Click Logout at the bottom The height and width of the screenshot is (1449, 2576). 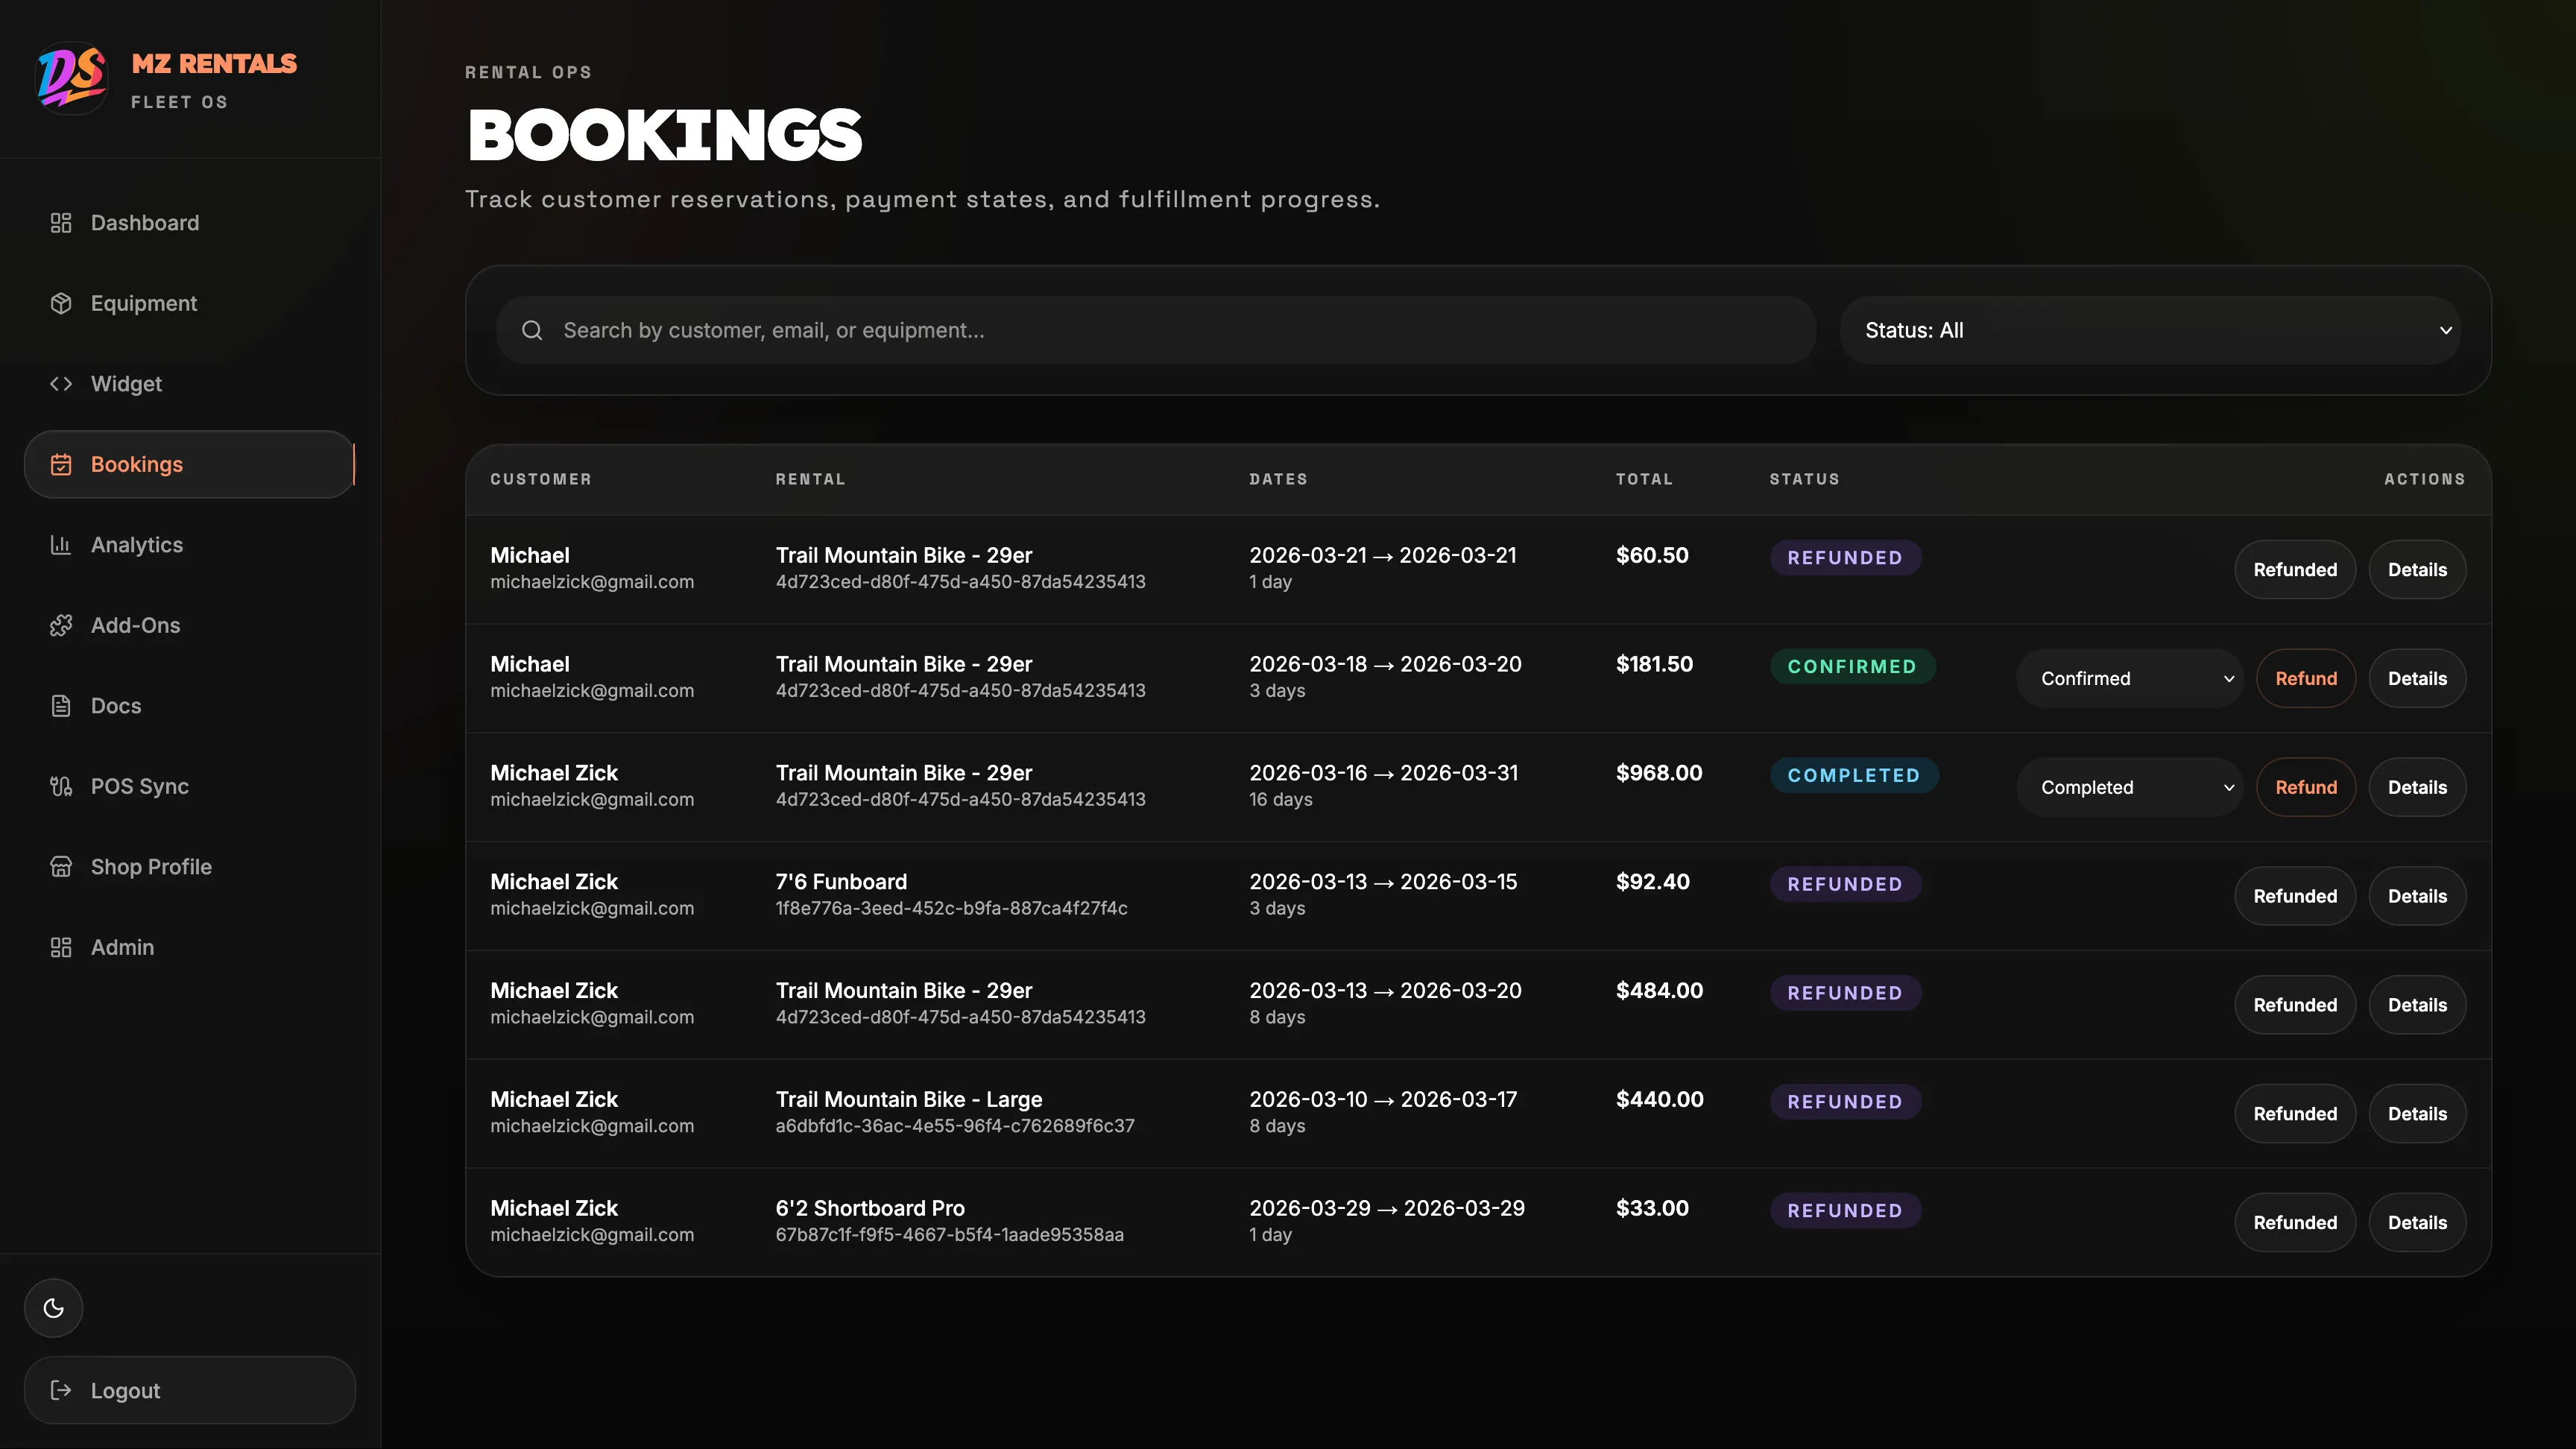coord(189,1390)
